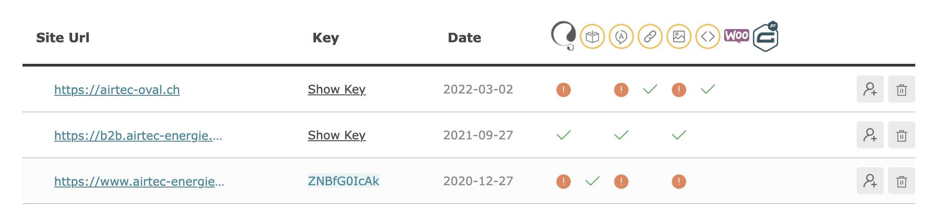Click the circled letter A plugin icon

(x=621, y=36)
